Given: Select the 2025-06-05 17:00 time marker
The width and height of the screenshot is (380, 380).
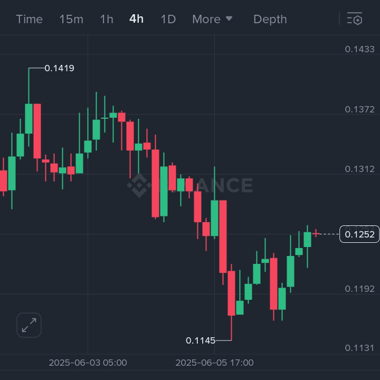Looking at the screenshot, I should click(214, 363).
